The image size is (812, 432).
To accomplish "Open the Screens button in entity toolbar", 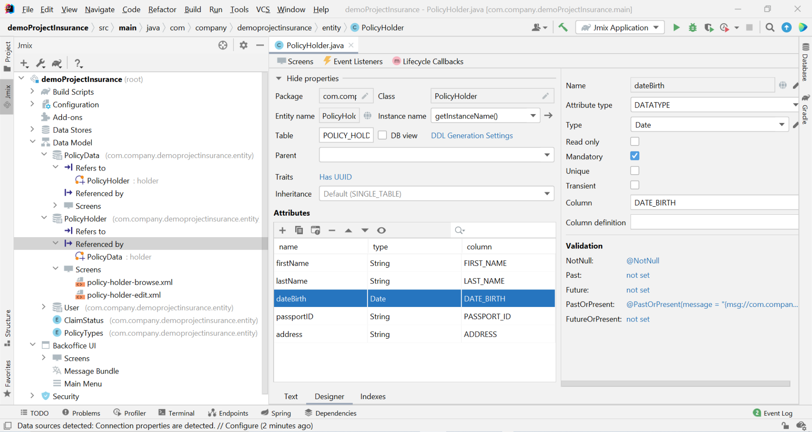I will [295, 61].
